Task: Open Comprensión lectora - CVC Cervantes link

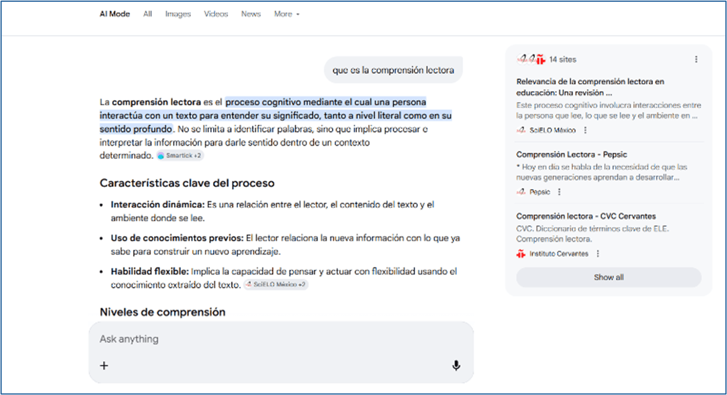Action: pyautogui.click(x=586, y=216)
